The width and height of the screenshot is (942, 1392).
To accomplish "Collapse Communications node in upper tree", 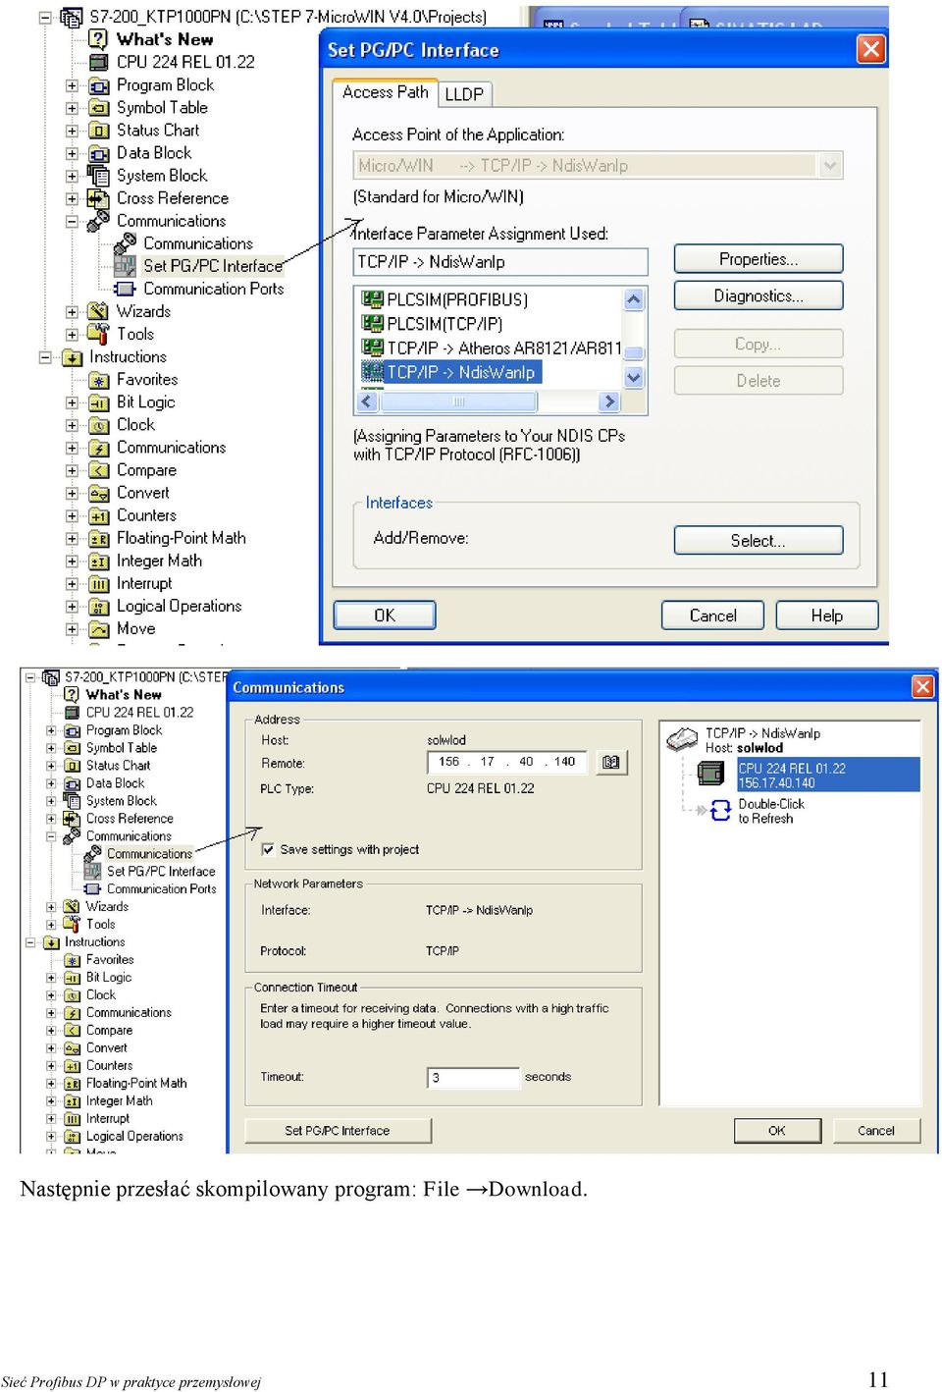I will pos(72,221).
